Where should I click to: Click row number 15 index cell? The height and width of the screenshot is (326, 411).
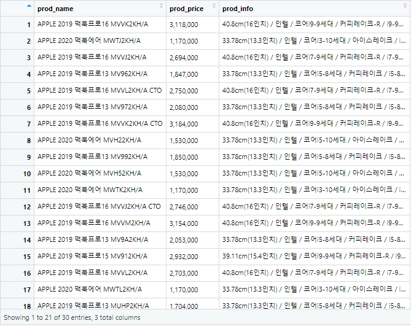(x=17, y=257)
